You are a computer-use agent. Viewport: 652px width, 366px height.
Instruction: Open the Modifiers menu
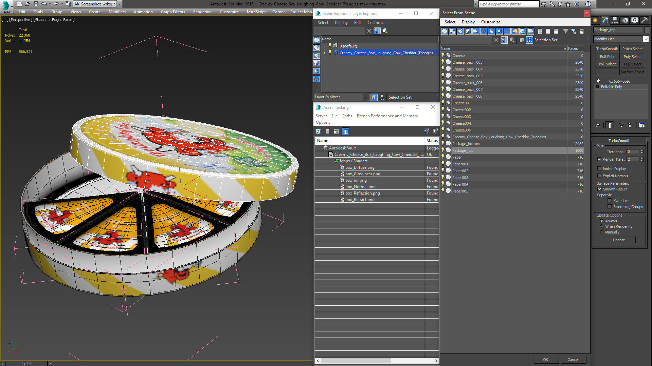[117, 12]
